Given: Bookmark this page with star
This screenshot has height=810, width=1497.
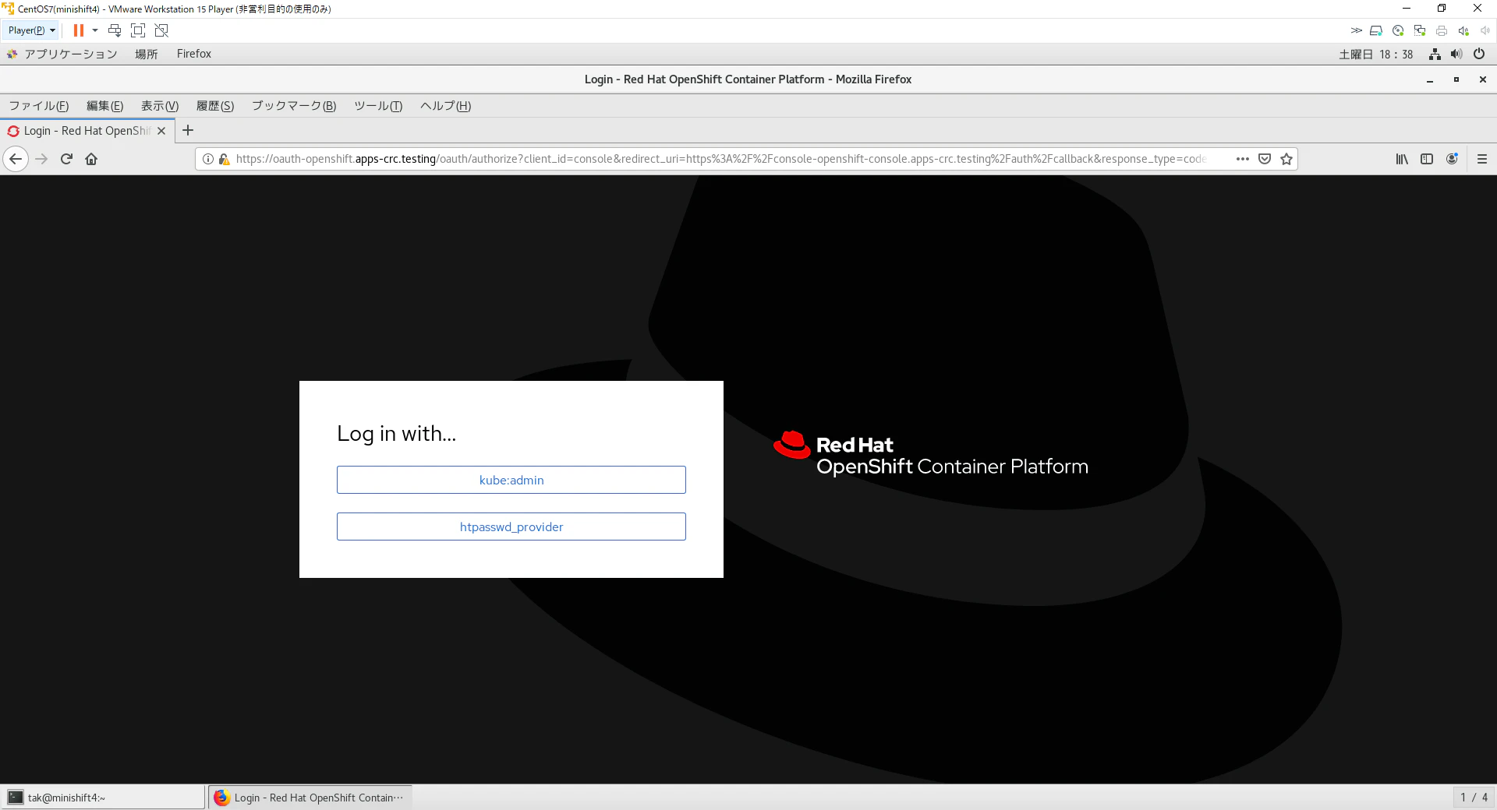Looking at the screenshot, I should 1286,159.
